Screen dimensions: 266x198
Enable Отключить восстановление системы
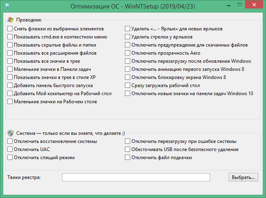[x=10, y=141]
